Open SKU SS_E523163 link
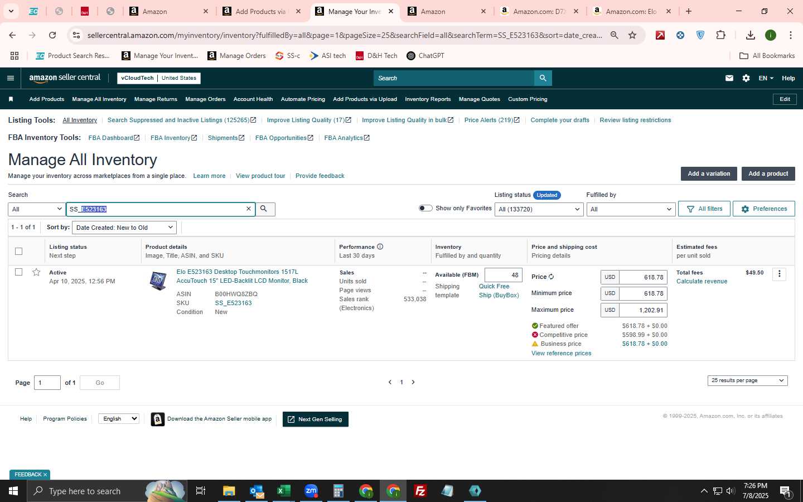Viewport: 803px width, 502px height. [x=233, y=303]
